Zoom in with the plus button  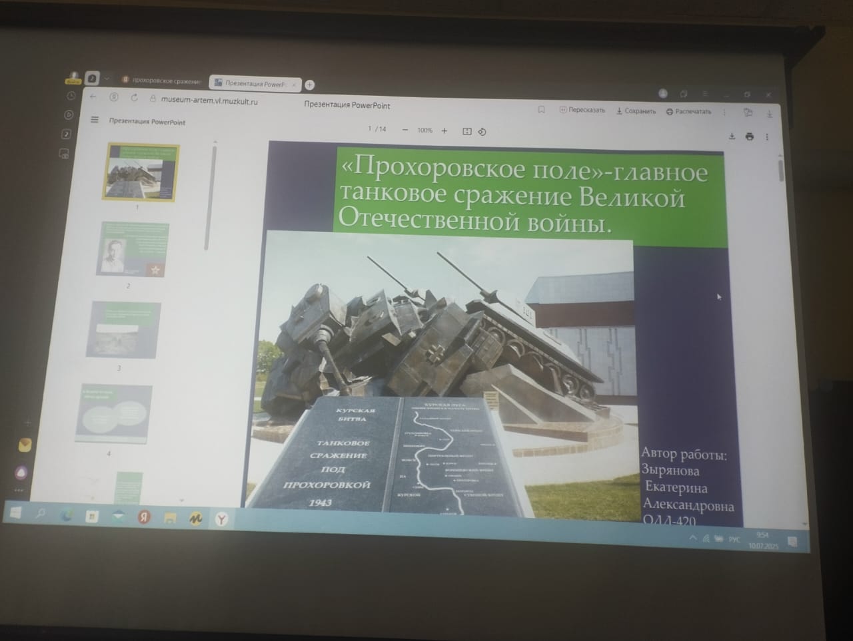click(x=444, y=130)
